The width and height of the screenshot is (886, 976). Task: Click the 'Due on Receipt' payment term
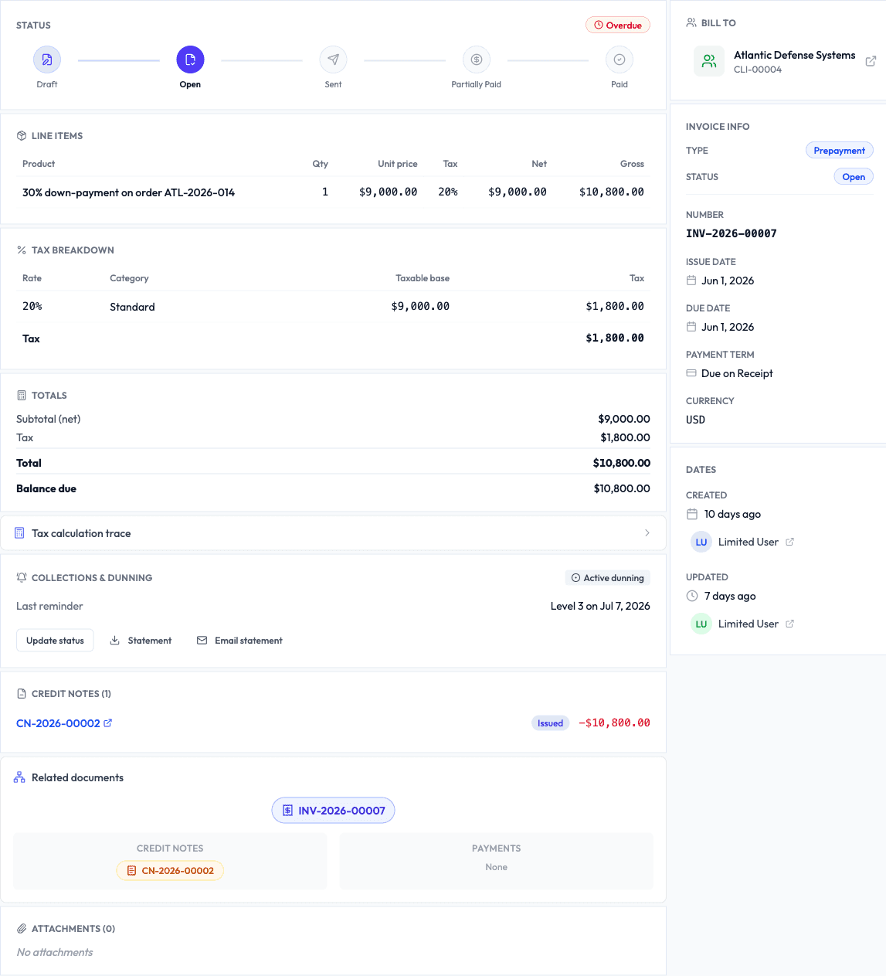point(737,373)
